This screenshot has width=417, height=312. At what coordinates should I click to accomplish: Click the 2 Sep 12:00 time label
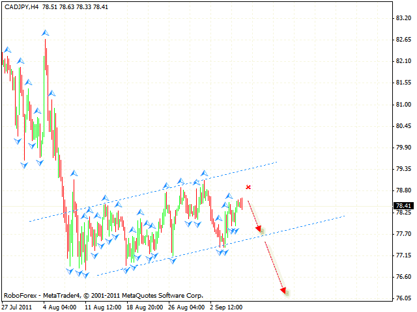coord(226,307)
